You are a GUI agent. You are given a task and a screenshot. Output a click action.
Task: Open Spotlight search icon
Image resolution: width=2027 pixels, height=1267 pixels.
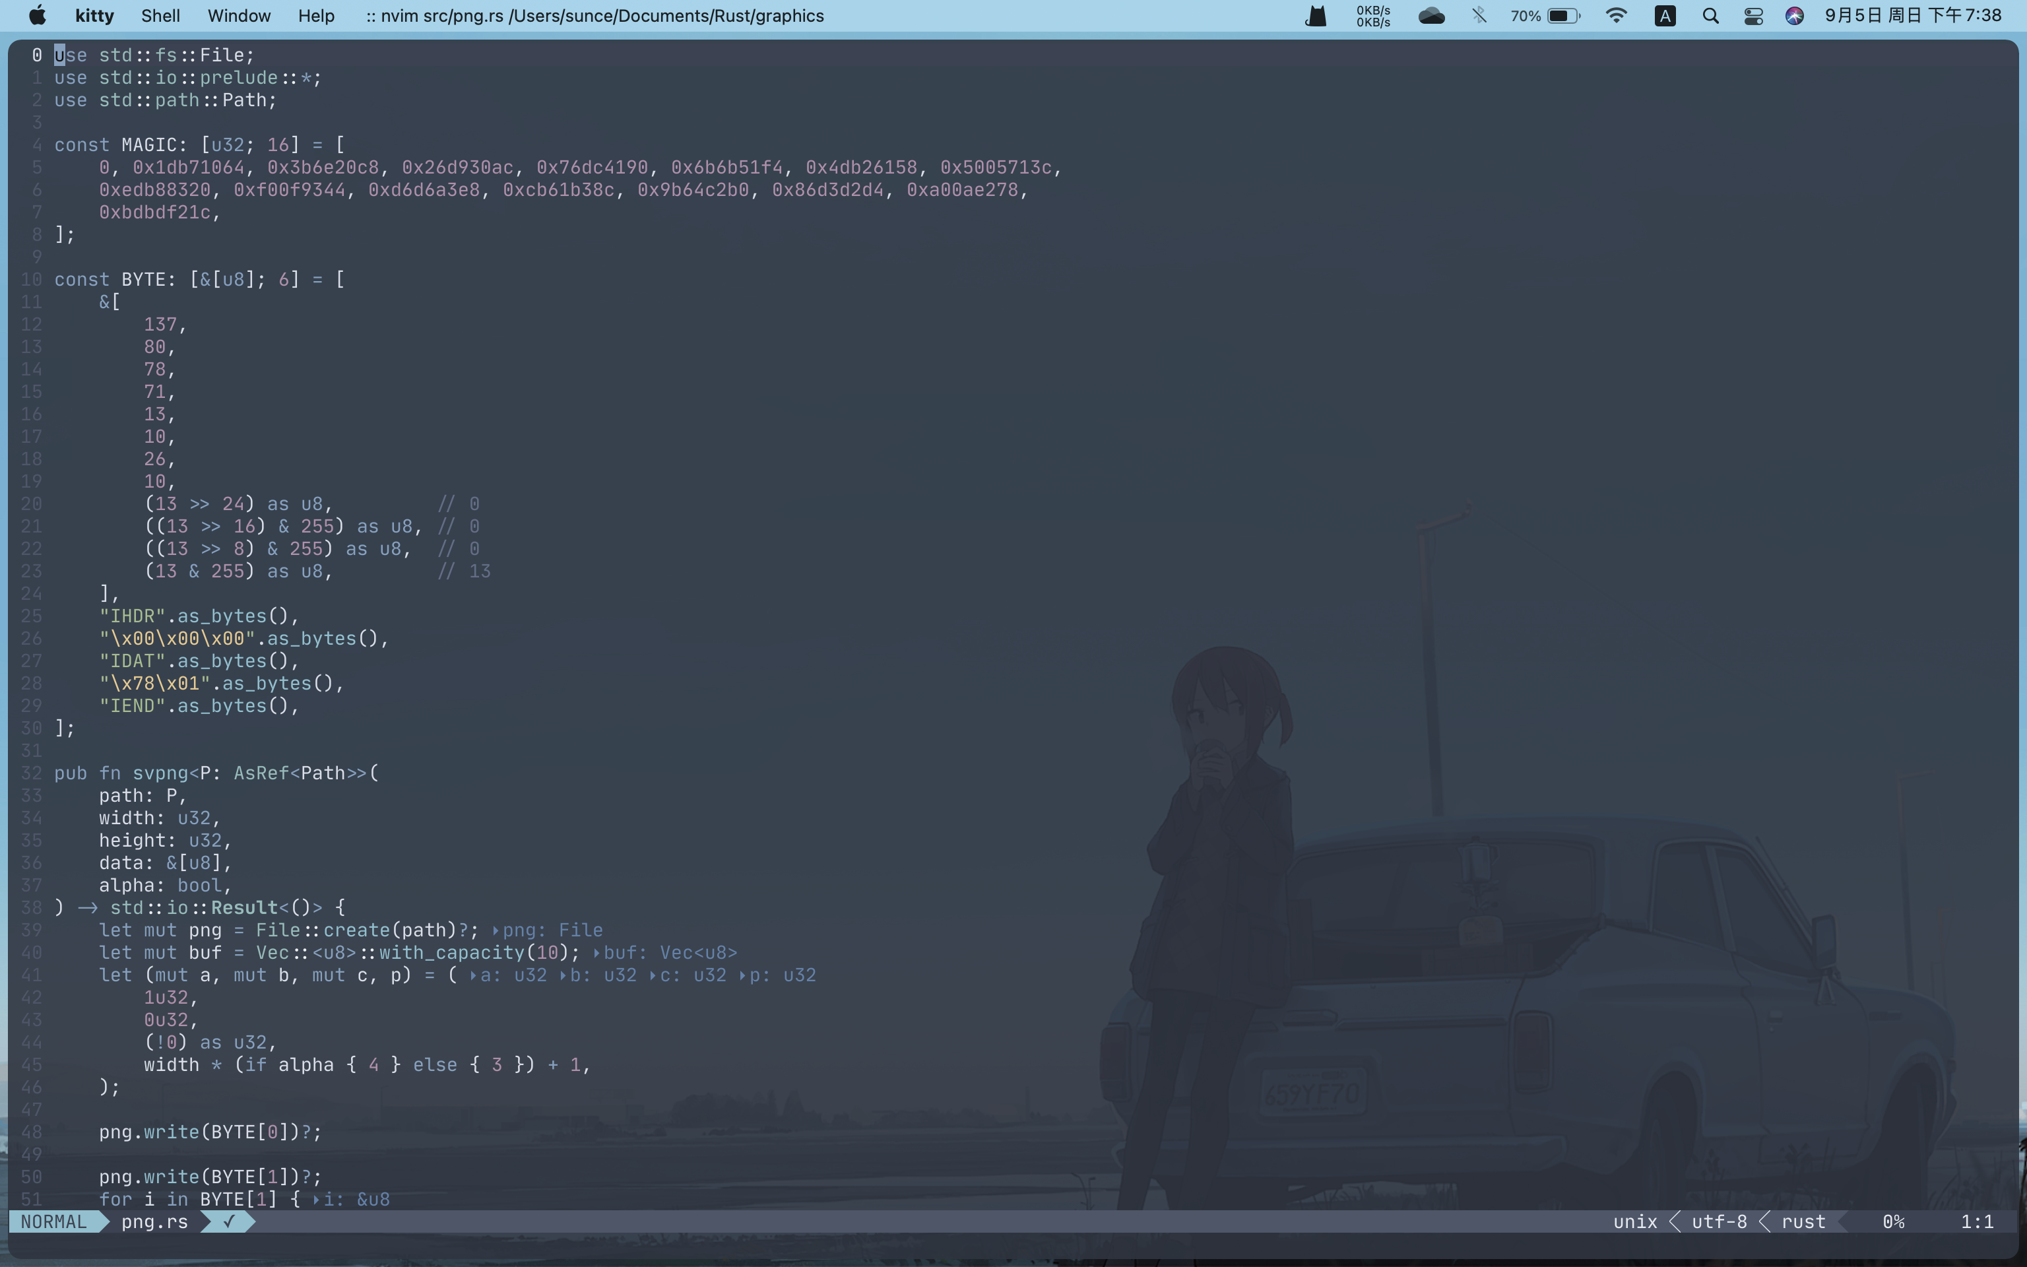[x=1710, y=15]
